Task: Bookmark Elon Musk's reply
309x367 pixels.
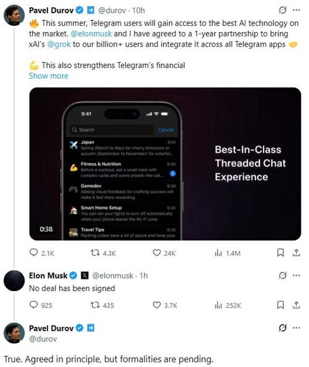Action: [x=281, y=305]
